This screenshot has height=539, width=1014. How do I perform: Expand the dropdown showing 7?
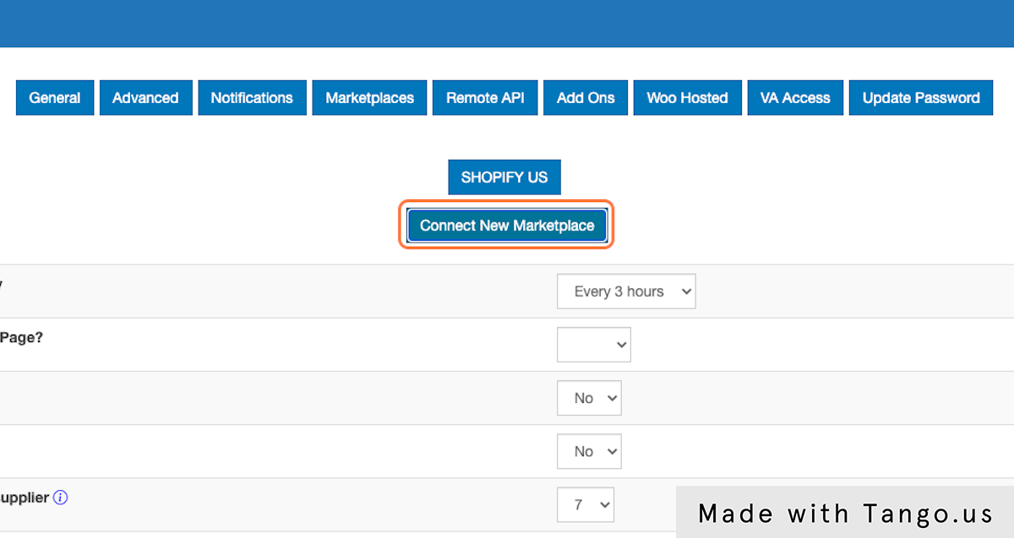pyautogui.click(x=586, y=504)
